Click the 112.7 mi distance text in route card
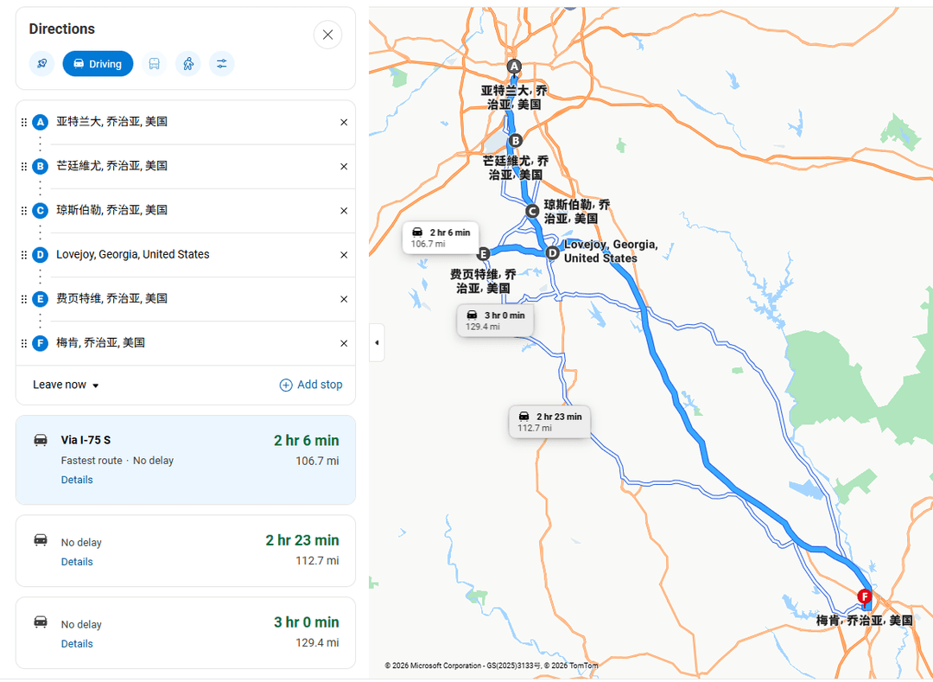933x682 pixels. 317,561
